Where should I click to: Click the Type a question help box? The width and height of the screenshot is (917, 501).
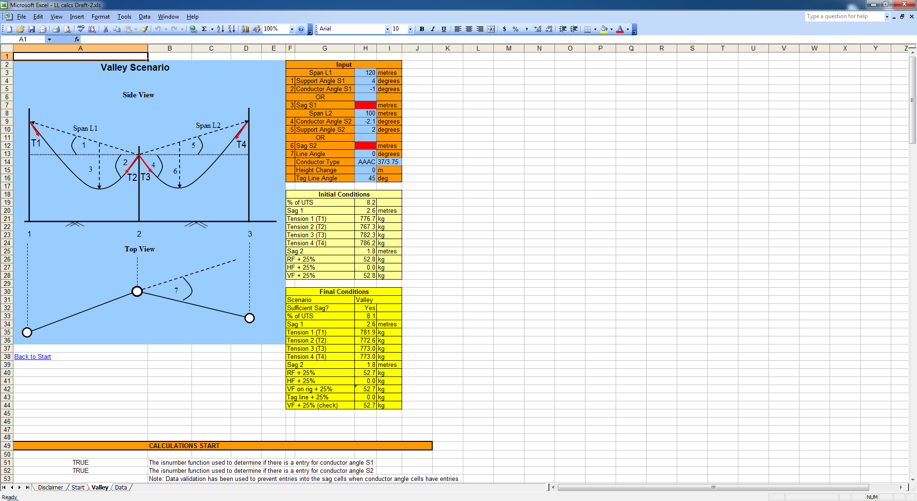[843, 16]
